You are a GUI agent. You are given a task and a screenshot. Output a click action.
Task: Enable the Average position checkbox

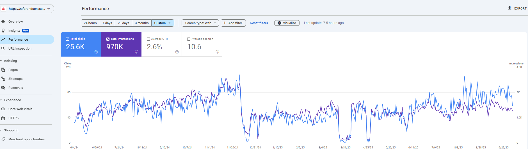(x=189, y=39)
